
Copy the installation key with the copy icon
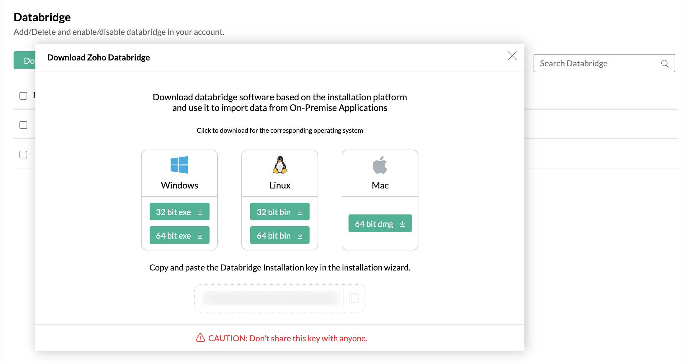click(354, 298)
